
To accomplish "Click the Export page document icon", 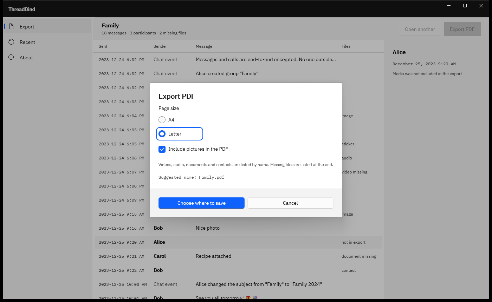I will point(11,27).
